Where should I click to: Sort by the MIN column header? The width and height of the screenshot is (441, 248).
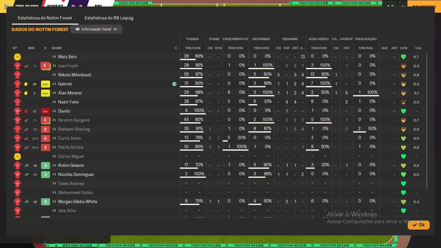click(x=31, y=48)
